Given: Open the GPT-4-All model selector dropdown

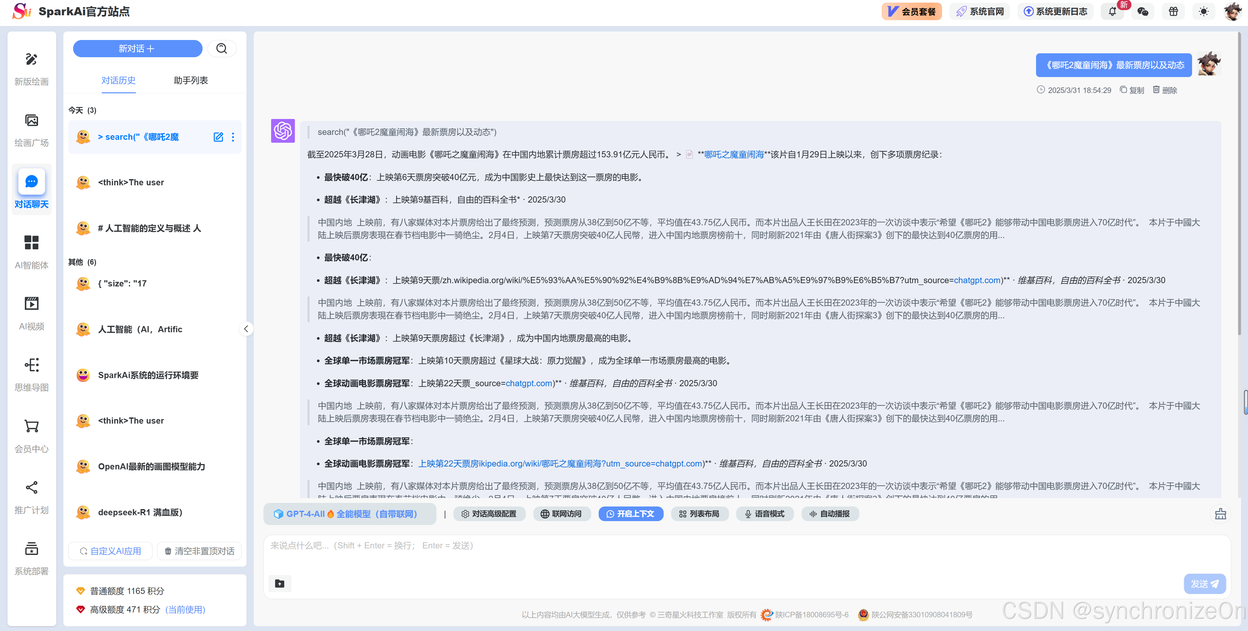Looking at the screenshot, I should [349, 514].
